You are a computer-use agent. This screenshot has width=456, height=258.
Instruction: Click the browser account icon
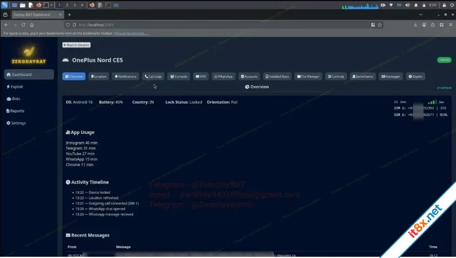point(424,25)
